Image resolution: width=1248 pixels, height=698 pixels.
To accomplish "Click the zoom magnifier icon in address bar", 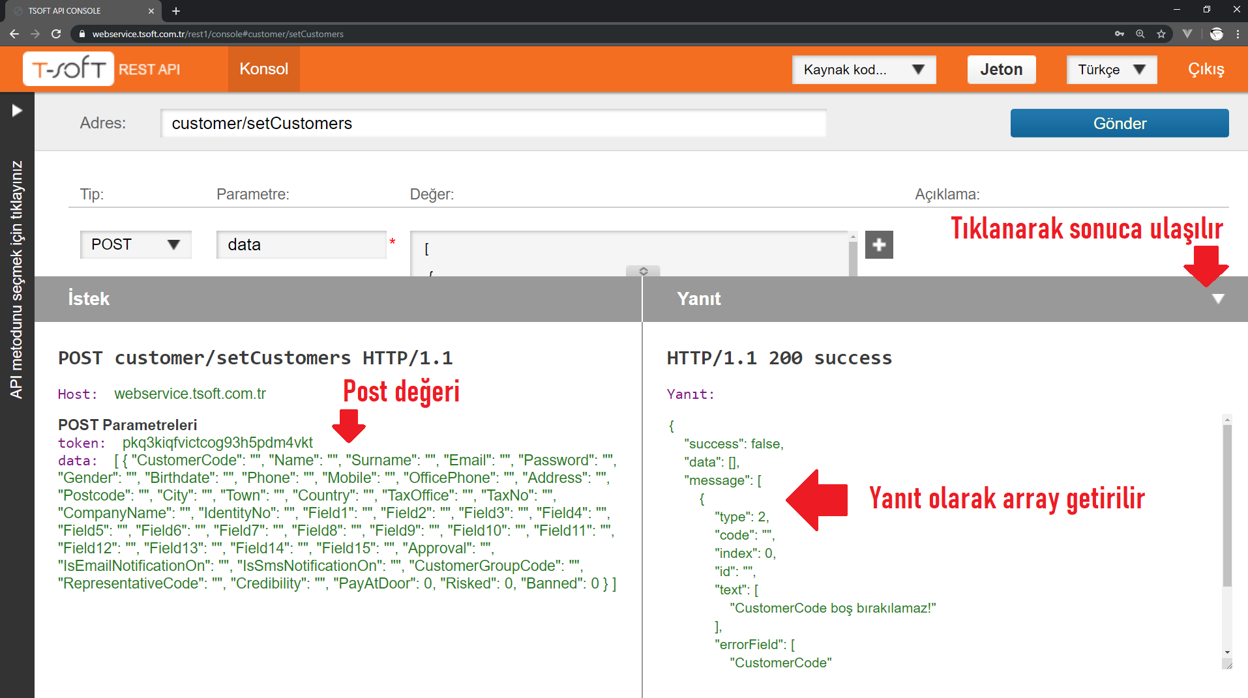I will 1140,34.
